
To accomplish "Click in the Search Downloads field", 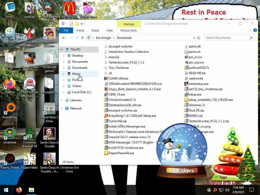I will tap(229, 38).
